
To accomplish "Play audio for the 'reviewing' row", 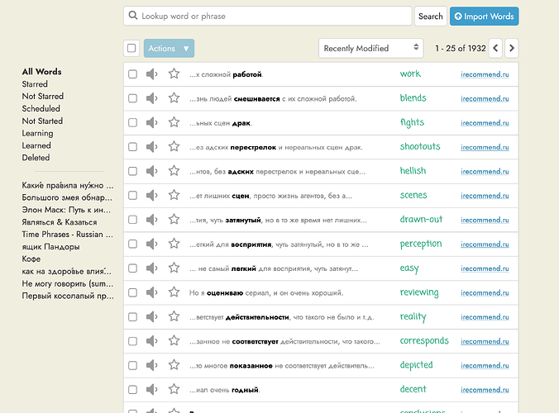I will tap(151, 292).
